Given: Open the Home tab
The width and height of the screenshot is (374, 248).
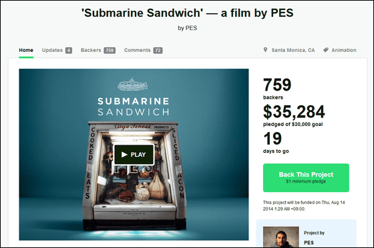Looking at the screenshot, I should (x=26, y=50).
